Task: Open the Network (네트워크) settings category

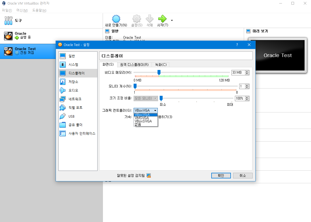Action: [78, 99]
